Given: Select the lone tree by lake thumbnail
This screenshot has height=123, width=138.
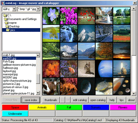Looking at the screenshot, I should pyautogui.click(x=51, y=33).
